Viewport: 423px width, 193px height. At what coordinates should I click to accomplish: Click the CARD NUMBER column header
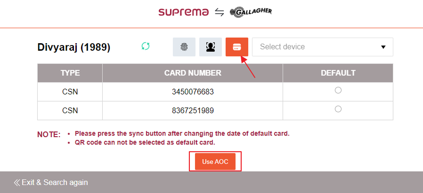(x=193, y=73)
